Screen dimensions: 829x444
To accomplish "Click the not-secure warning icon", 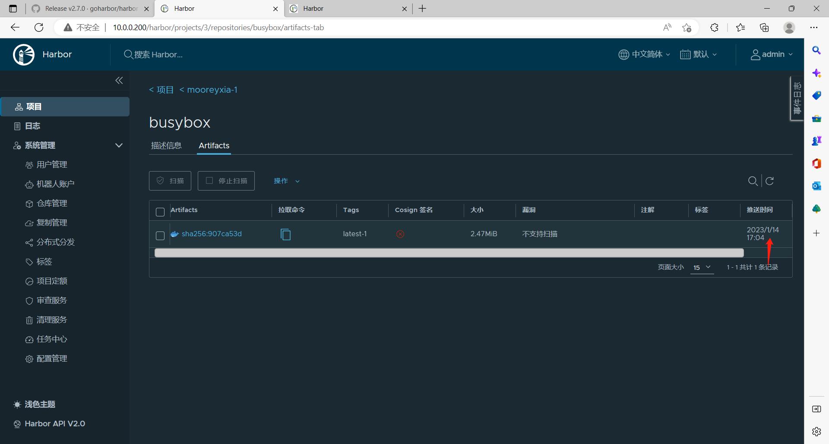I will pos(68,28).
